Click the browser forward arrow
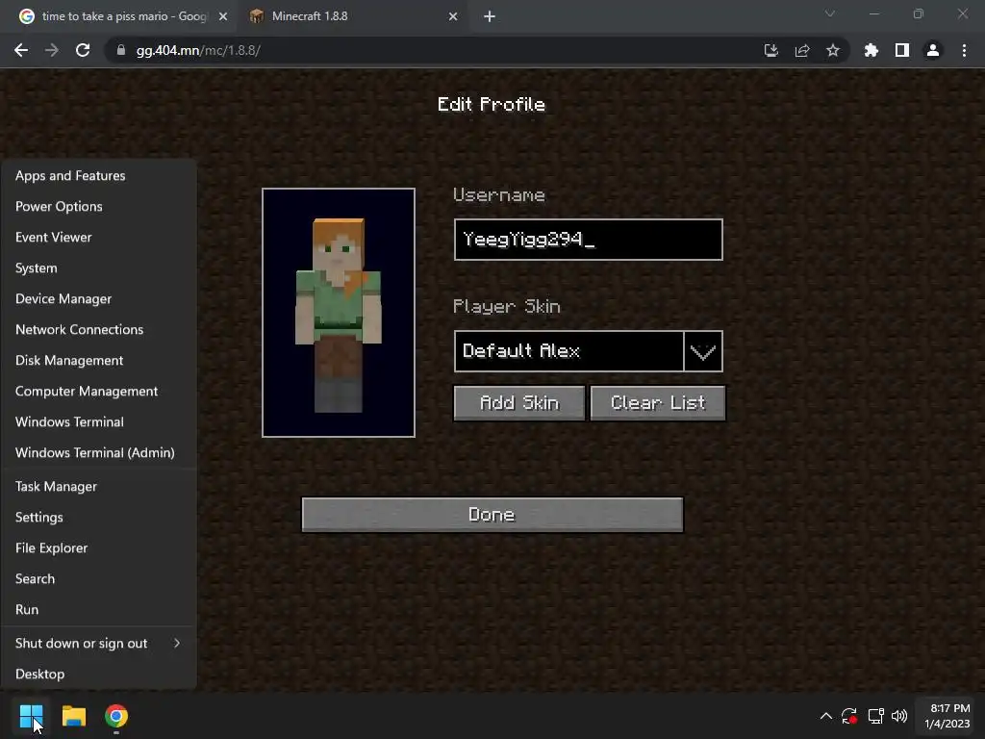Screen dimensions: 985x739 [52, 50]
